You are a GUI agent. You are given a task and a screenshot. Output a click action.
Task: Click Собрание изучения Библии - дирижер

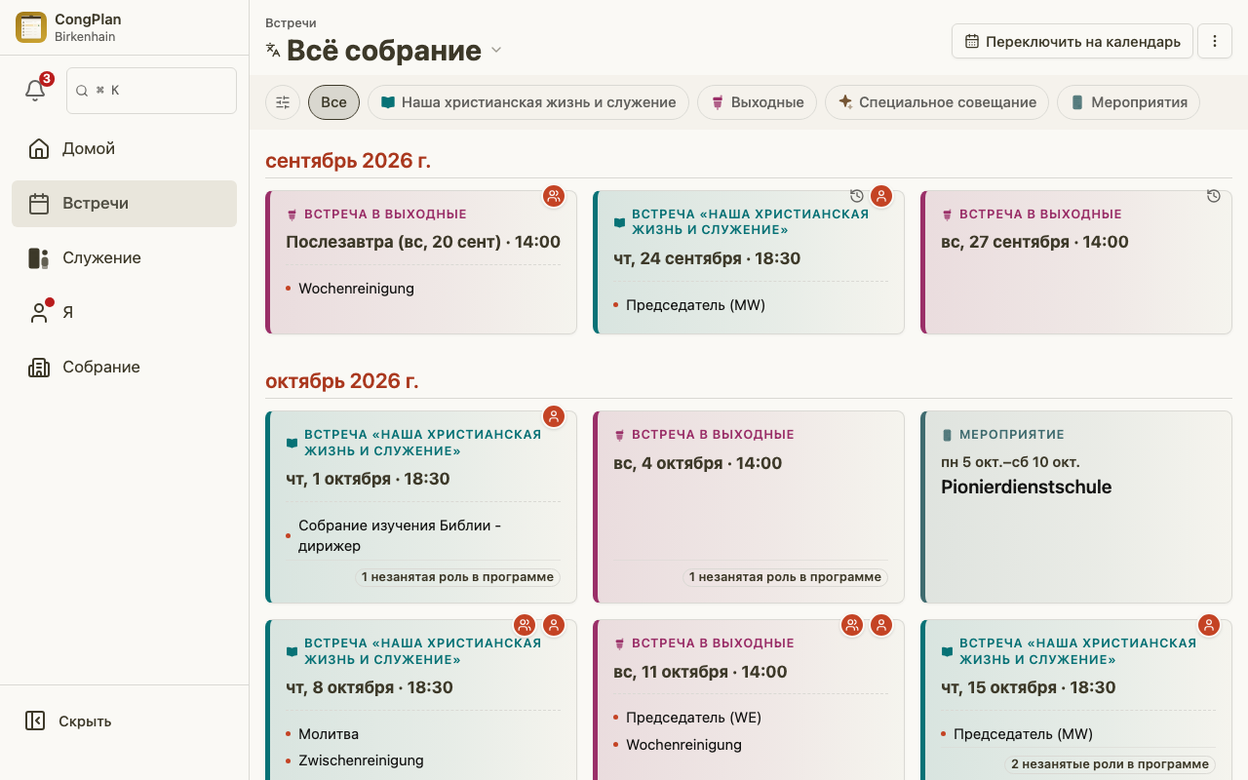tap(400, 536)
